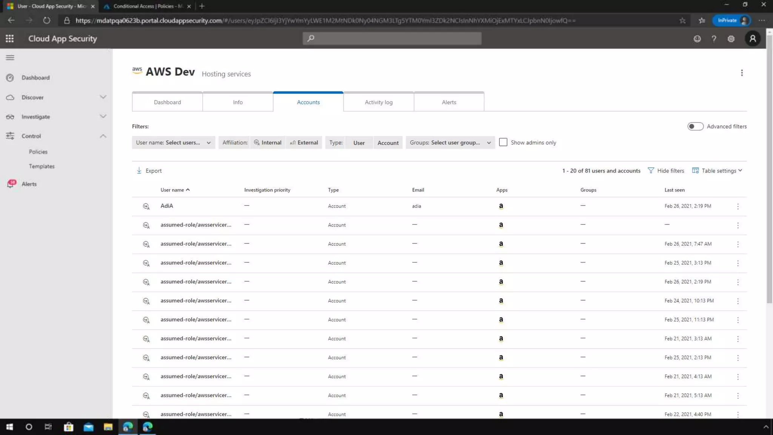This screenshot has width=773, height=435.
Task: Switch to the Info tab
Action: pos(238,102)
